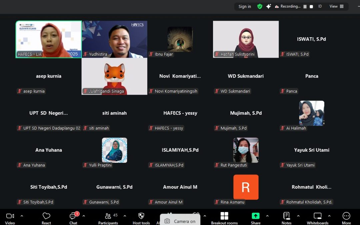Click the Siti Toyibah,S.Pd name label
The image size is (360, 225).
(35, 202)
